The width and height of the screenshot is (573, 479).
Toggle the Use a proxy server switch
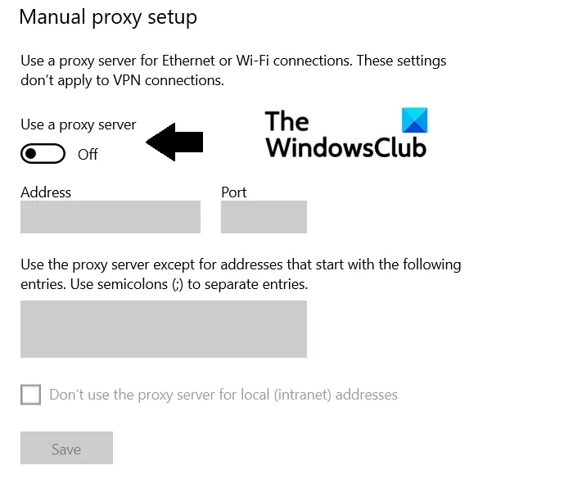43,154
